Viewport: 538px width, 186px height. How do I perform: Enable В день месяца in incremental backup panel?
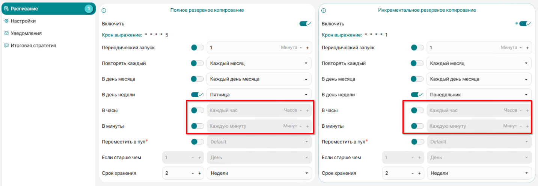(x=417, y=79)
